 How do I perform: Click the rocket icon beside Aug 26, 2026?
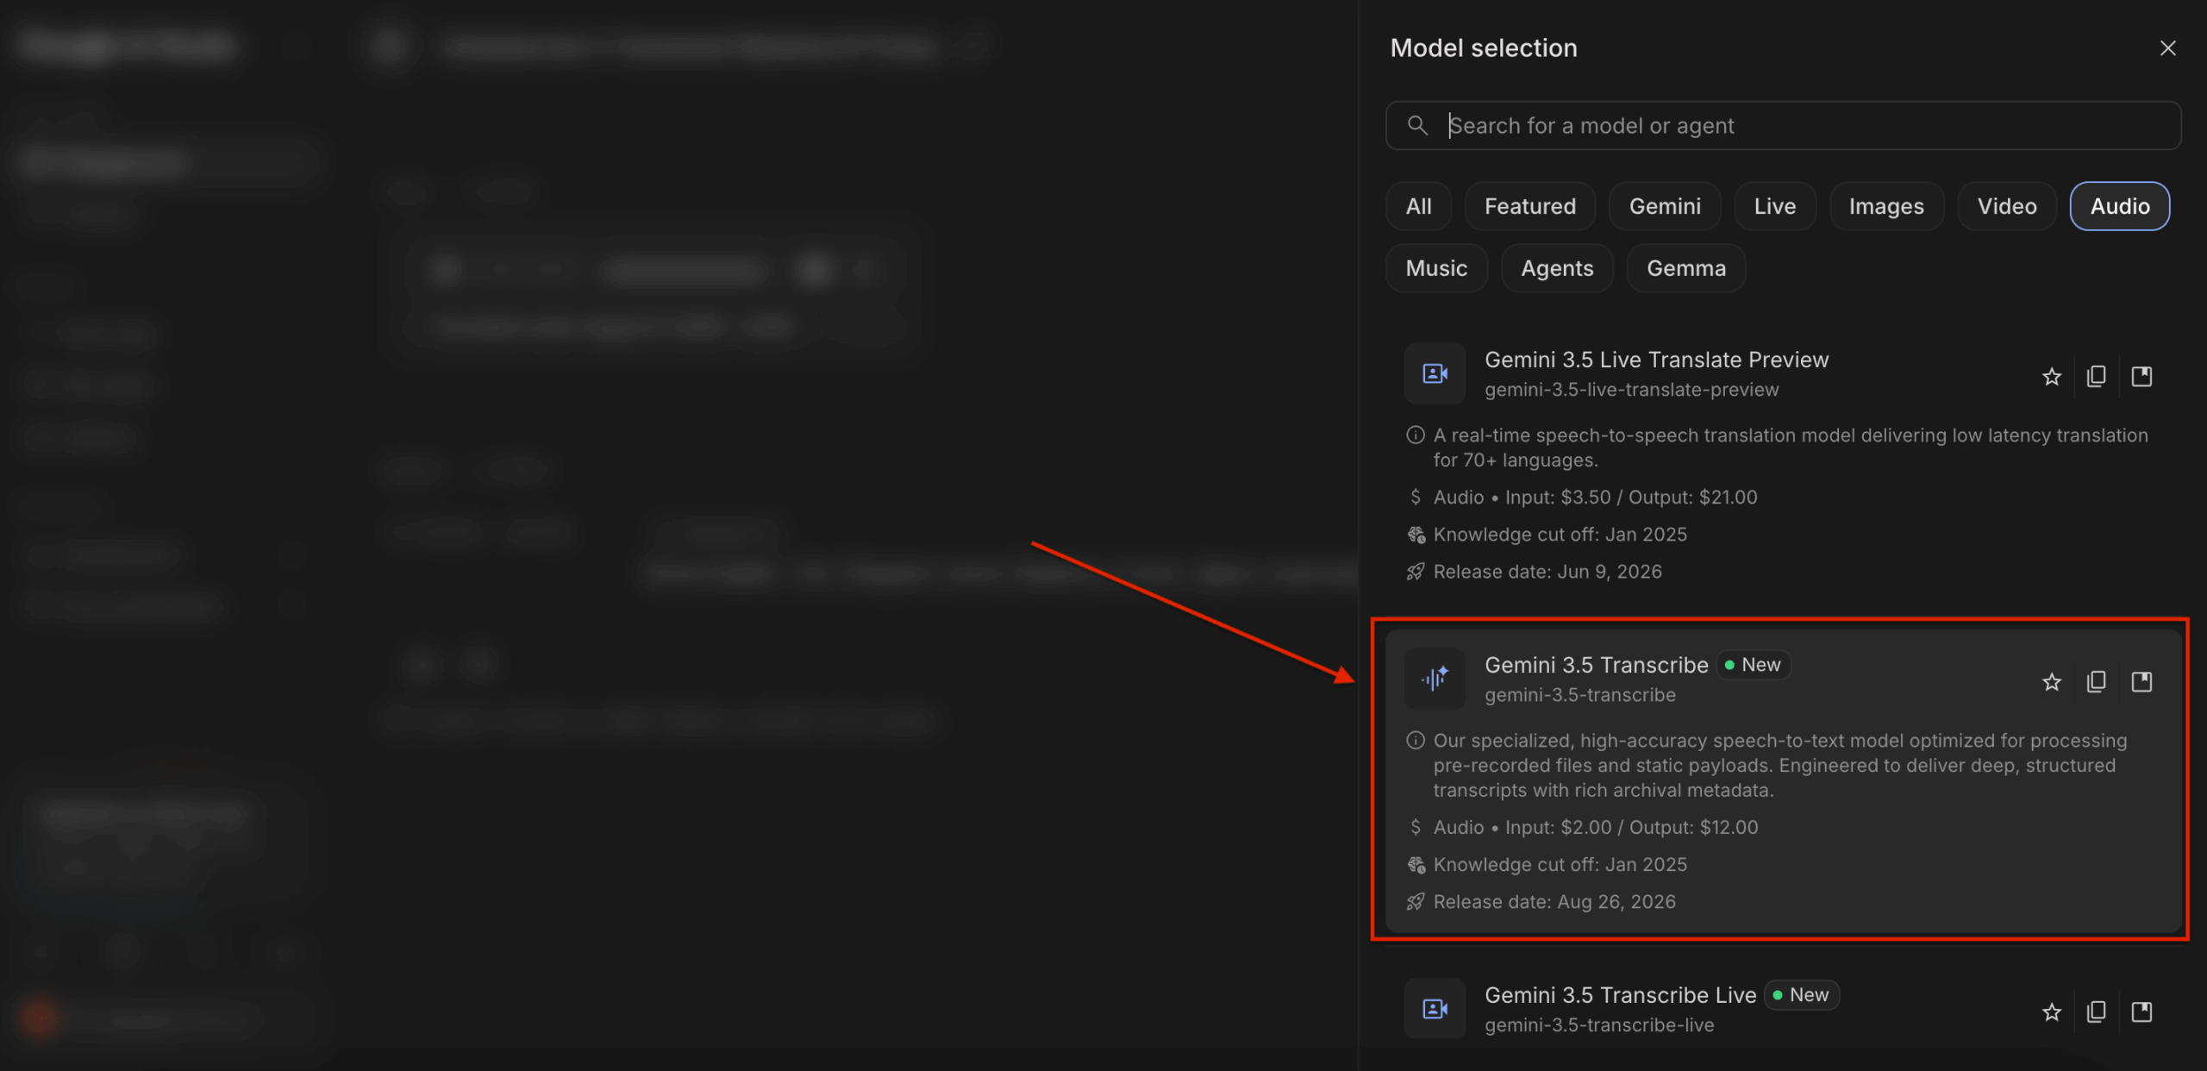tap(1416, 902)
